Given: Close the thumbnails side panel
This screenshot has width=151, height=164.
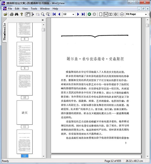Looking at the screenshot, I should coord(43,20).
